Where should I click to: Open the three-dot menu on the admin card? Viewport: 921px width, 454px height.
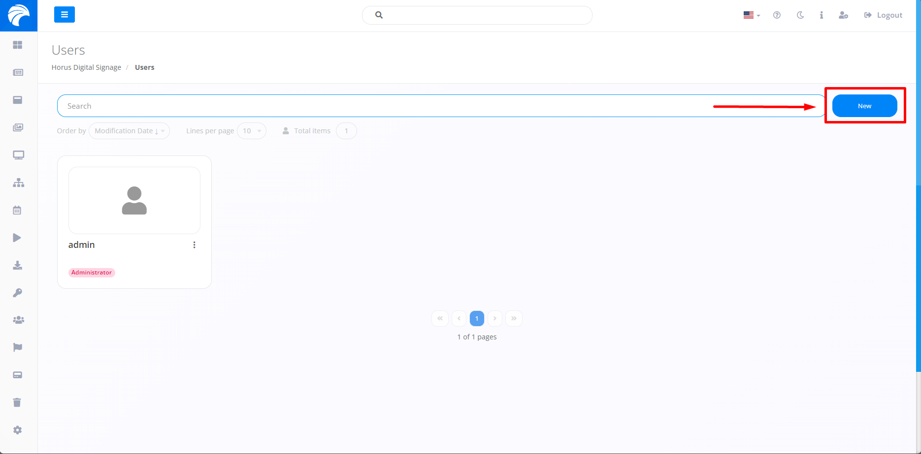point(194,244)
